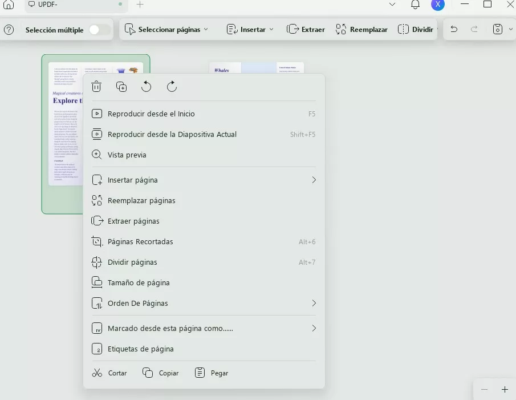This screenshot has width=516, height=400.
Task: Open Etiquetas de página menu entry
Action: [x=204, y=349]
